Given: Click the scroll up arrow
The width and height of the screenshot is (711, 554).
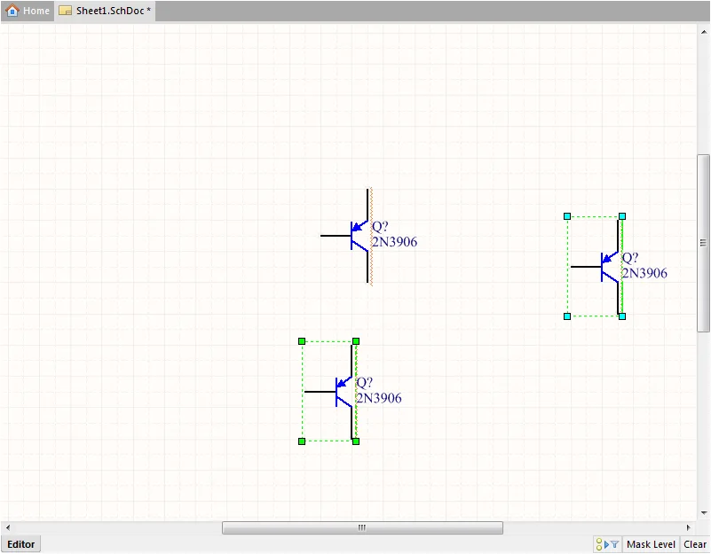Looking at the screenshot, I should pyautogui.click(x=704, y=32).
